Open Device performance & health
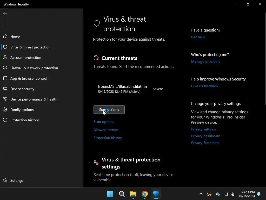Viewport: 266px width, 200px height. point(41,99)
